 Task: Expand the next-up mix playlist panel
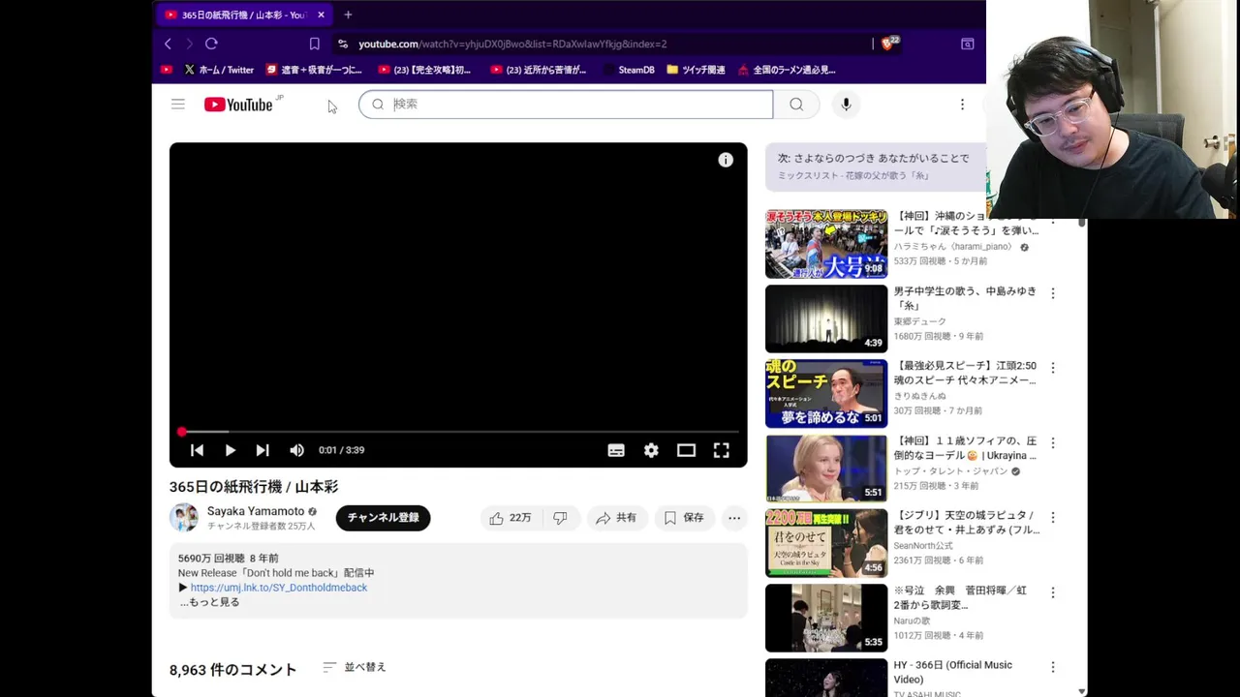[876, 167]
